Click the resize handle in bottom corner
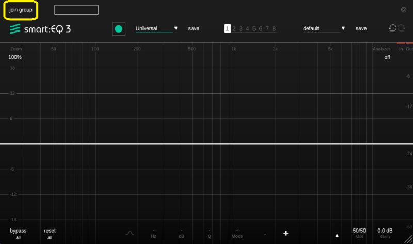This screenshot has width=413, height=244. [408, 239]
